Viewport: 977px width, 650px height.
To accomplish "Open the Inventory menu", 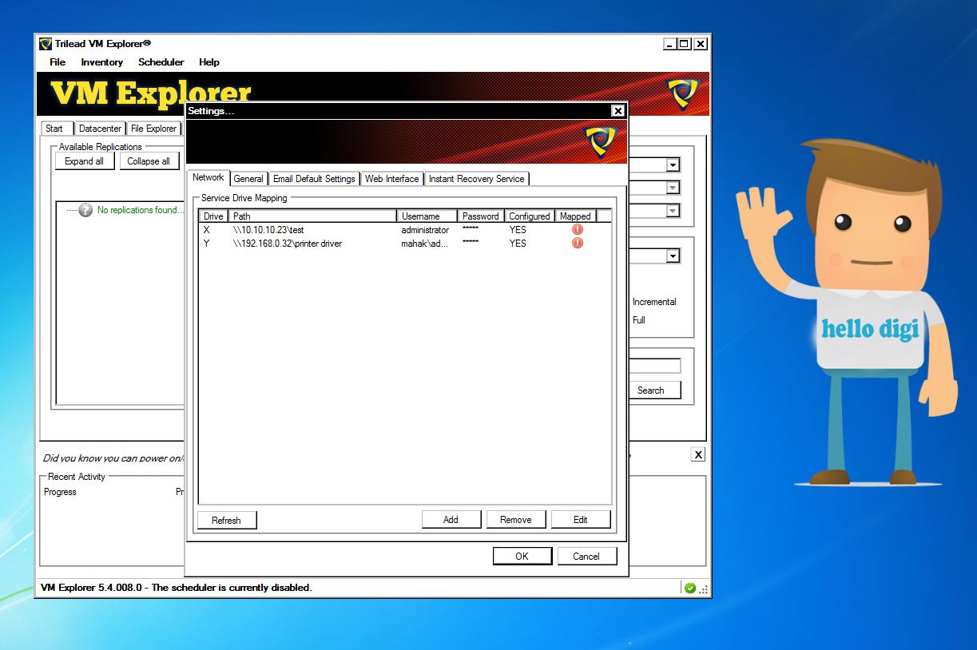I will point(101,62).
